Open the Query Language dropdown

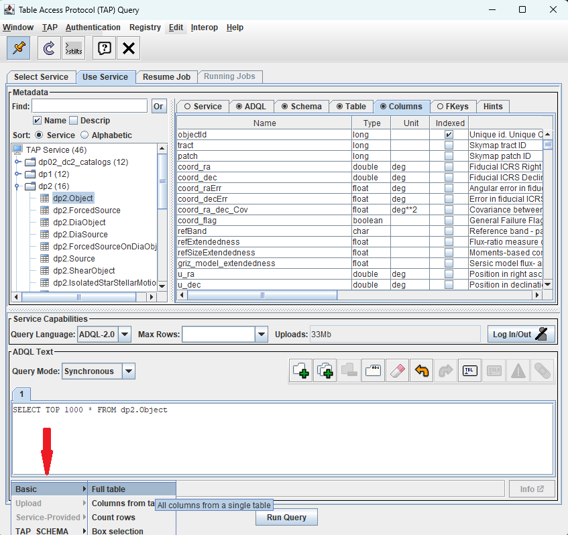pyautogui.click(x=125, y=334)
